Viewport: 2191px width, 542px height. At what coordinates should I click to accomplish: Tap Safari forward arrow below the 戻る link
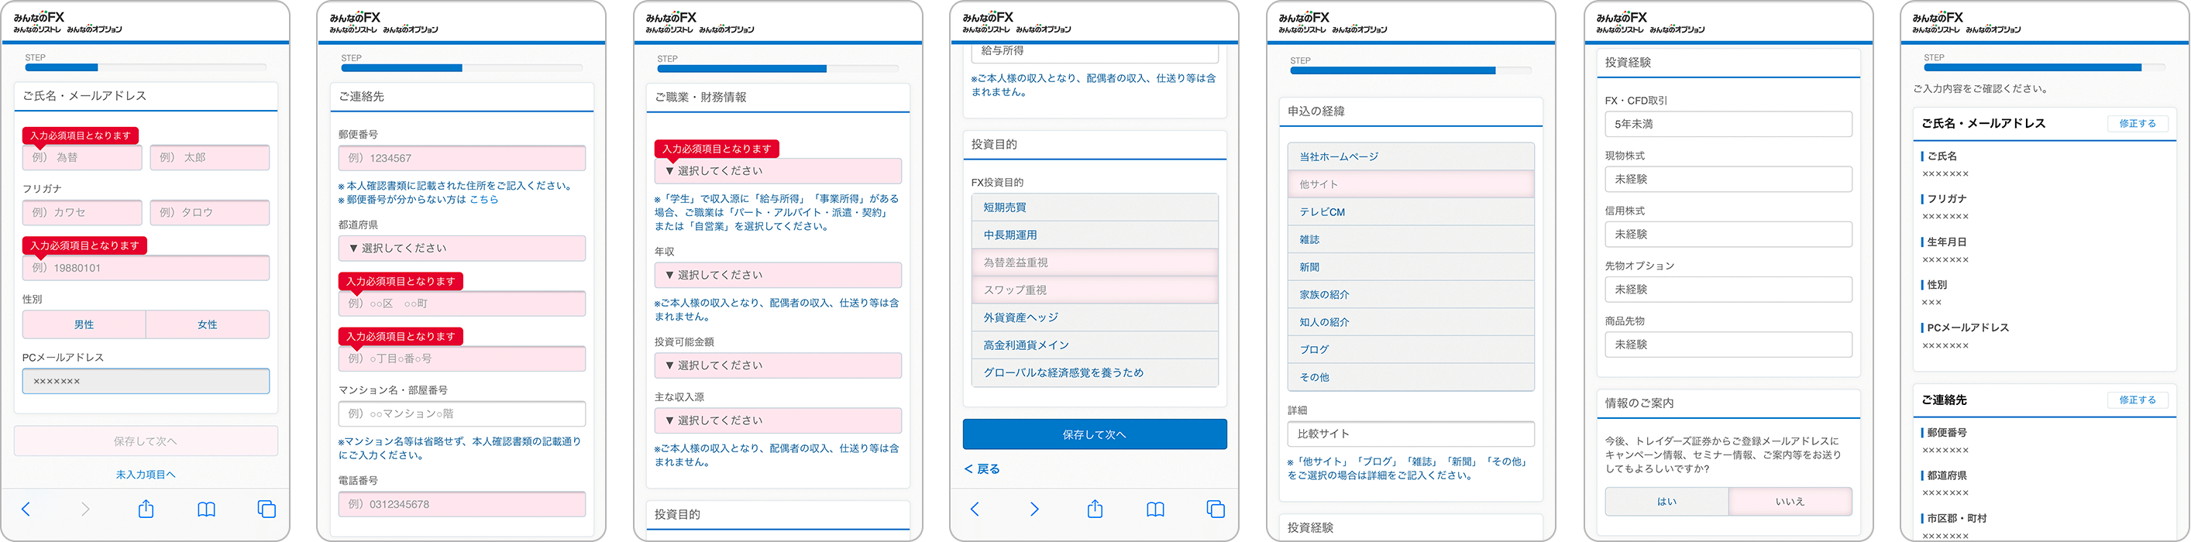coord(1034,509)
